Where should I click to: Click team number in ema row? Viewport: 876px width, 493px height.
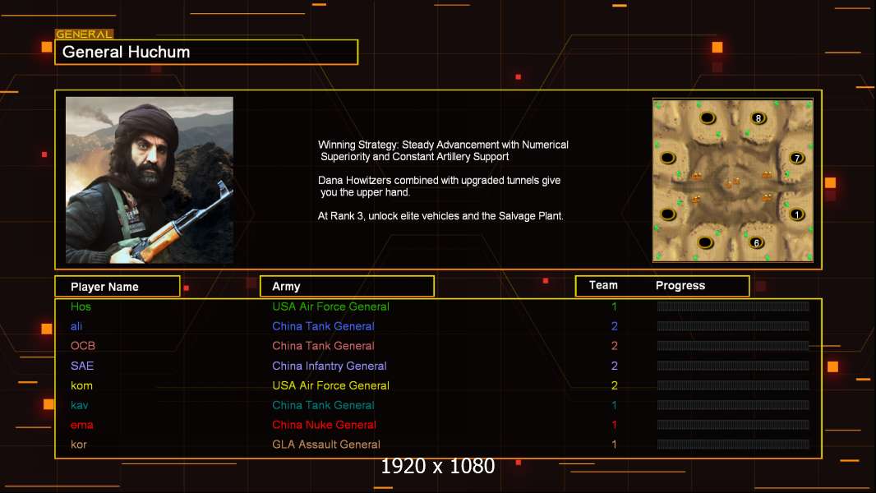pos(614,425)
